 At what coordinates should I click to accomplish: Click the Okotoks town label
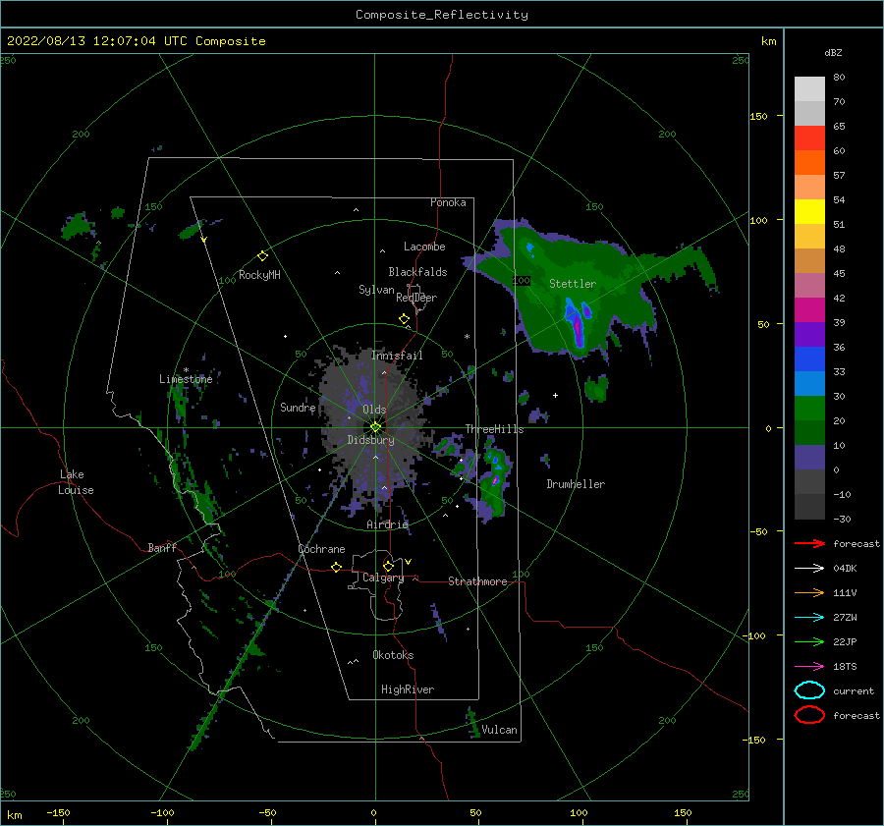click(x=393, y=655)
